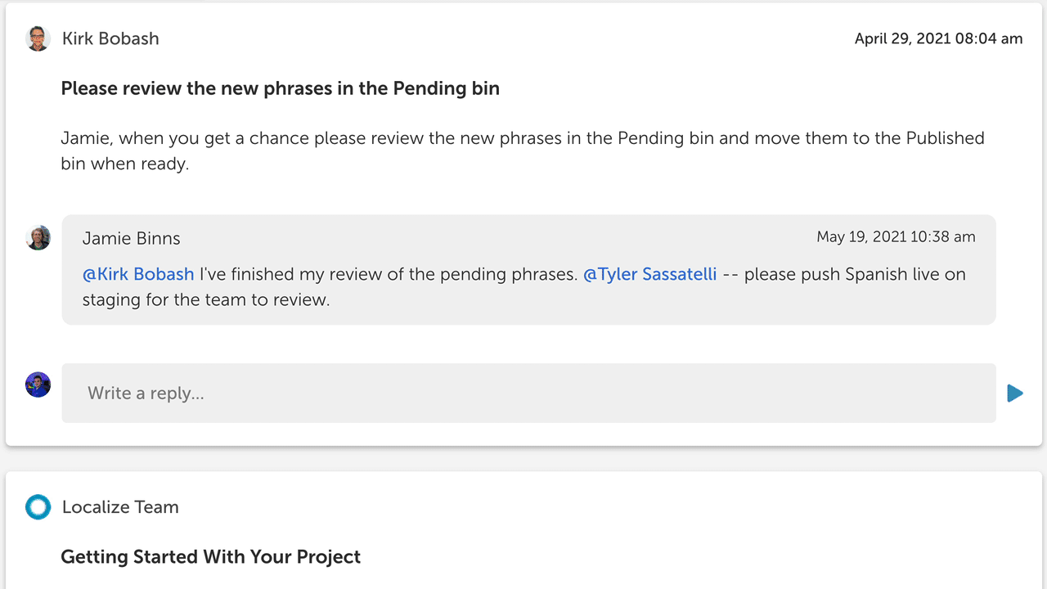Screen dimensions: 1047x589
Task: Click Jamie Binns' profile avatar
Action: tap(38, 238)
